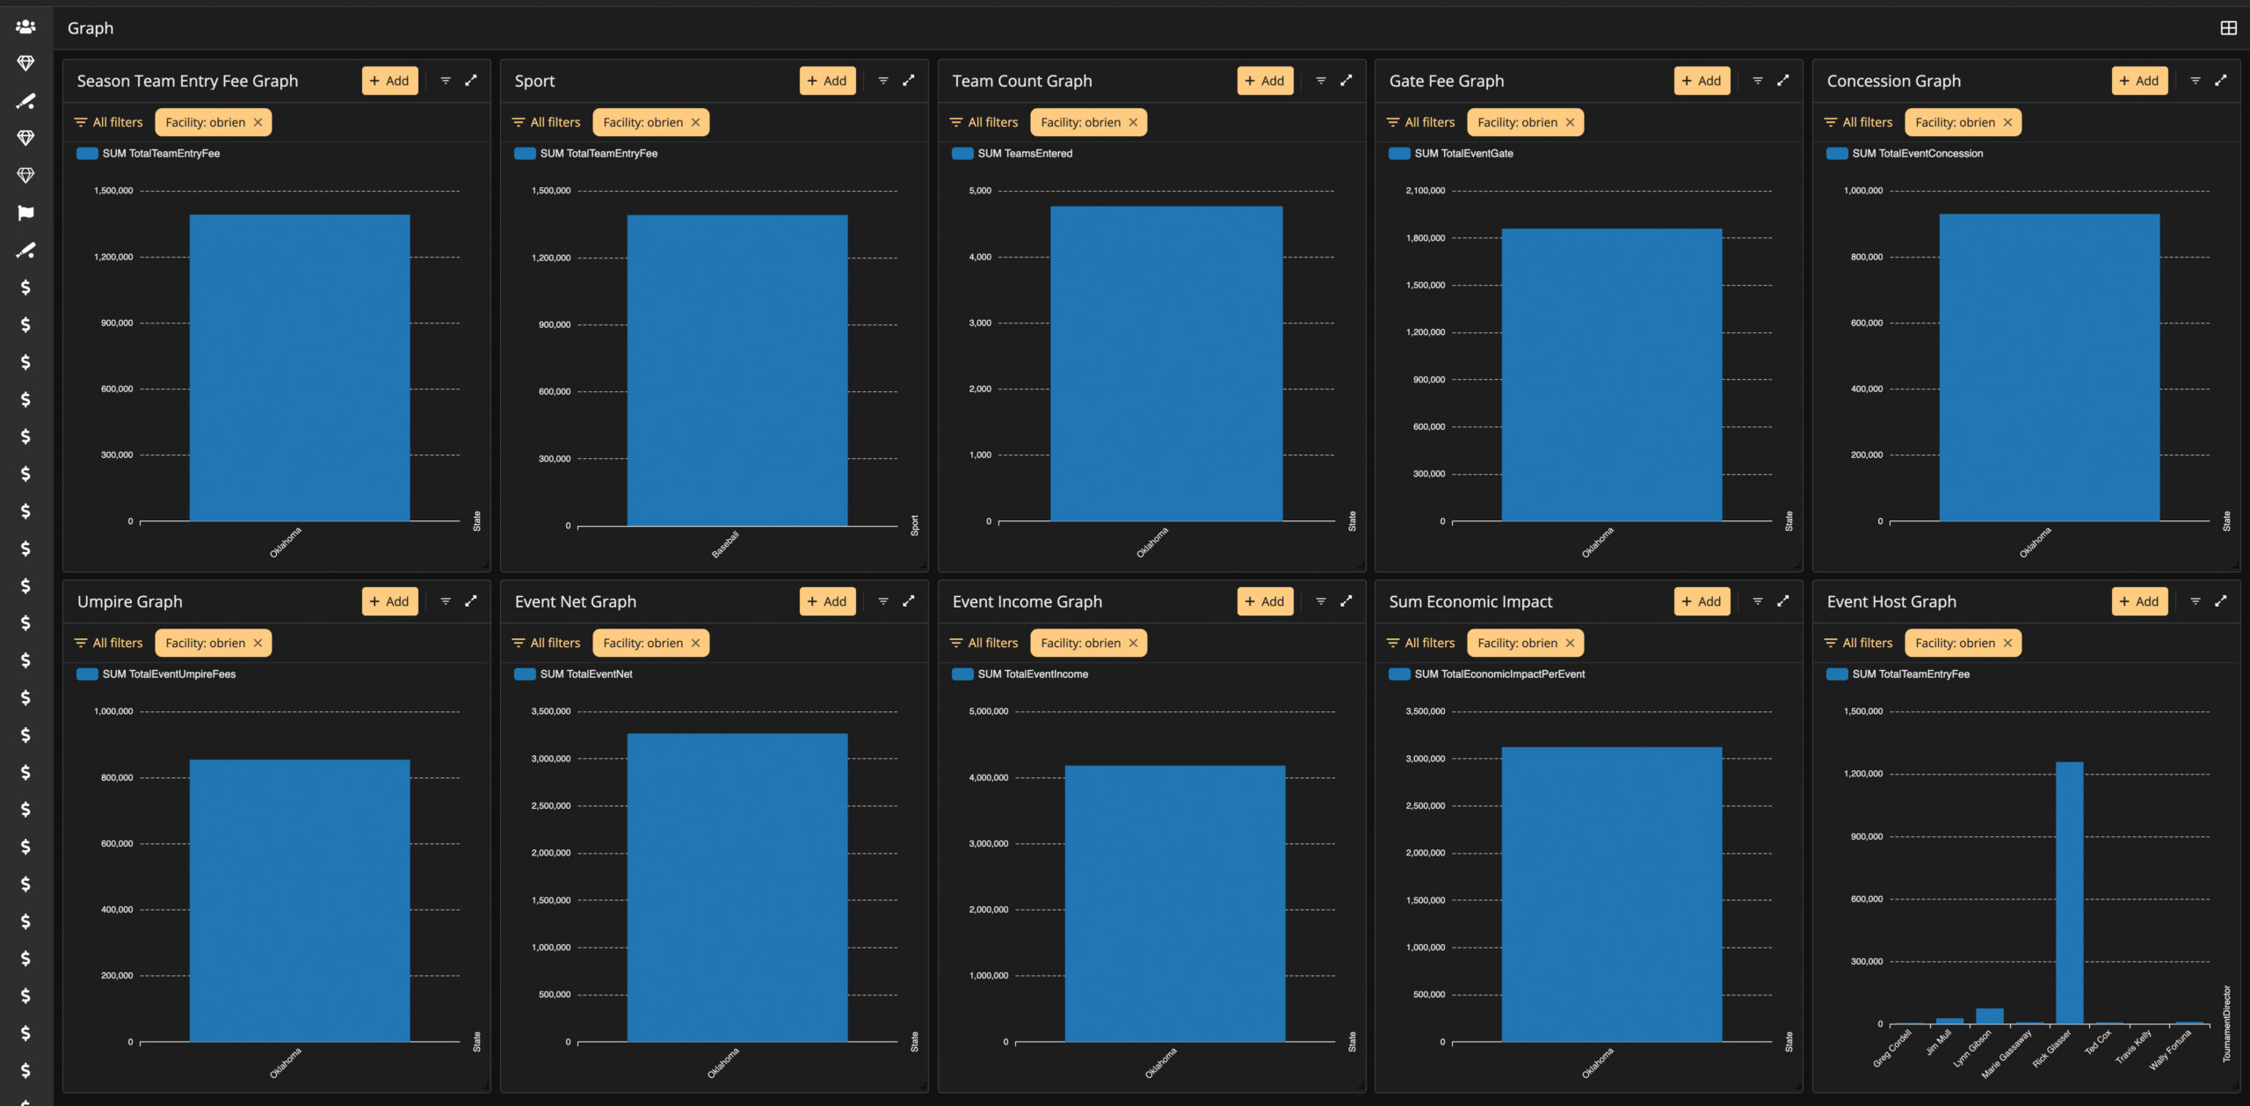The image size is (2250, 1106).
Task: Open filter icon on Event Income Graph header
Action: pos(1321,601)
